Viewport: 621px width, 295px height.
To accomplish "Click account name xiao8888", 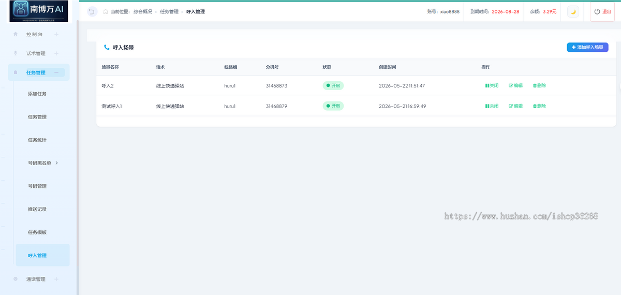I will pos(450,11).
